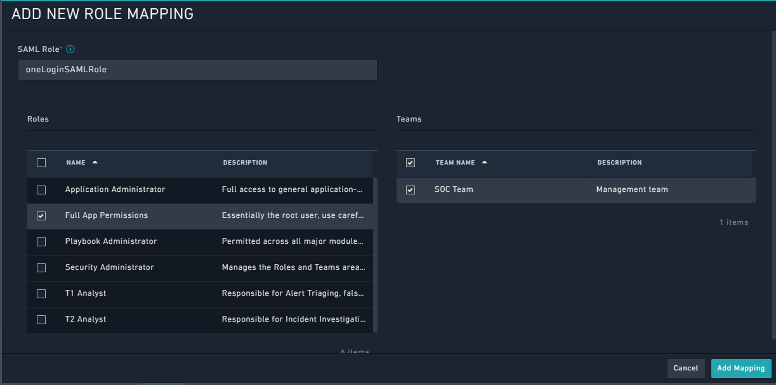Click inside the SAML Role input field
This screenshot has width=776, height=385.
(x=197, y=70)
